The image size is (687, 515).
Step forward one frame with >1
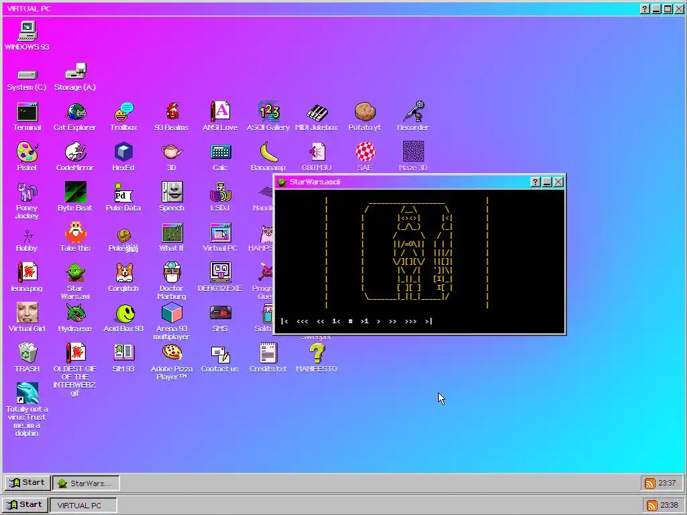(364, 321)
